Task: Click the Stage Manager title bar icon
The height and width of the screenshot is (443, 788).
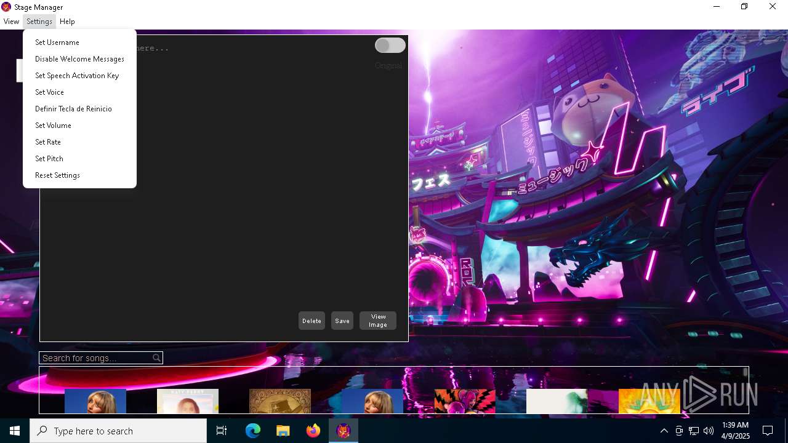Action: click(6, 7)
